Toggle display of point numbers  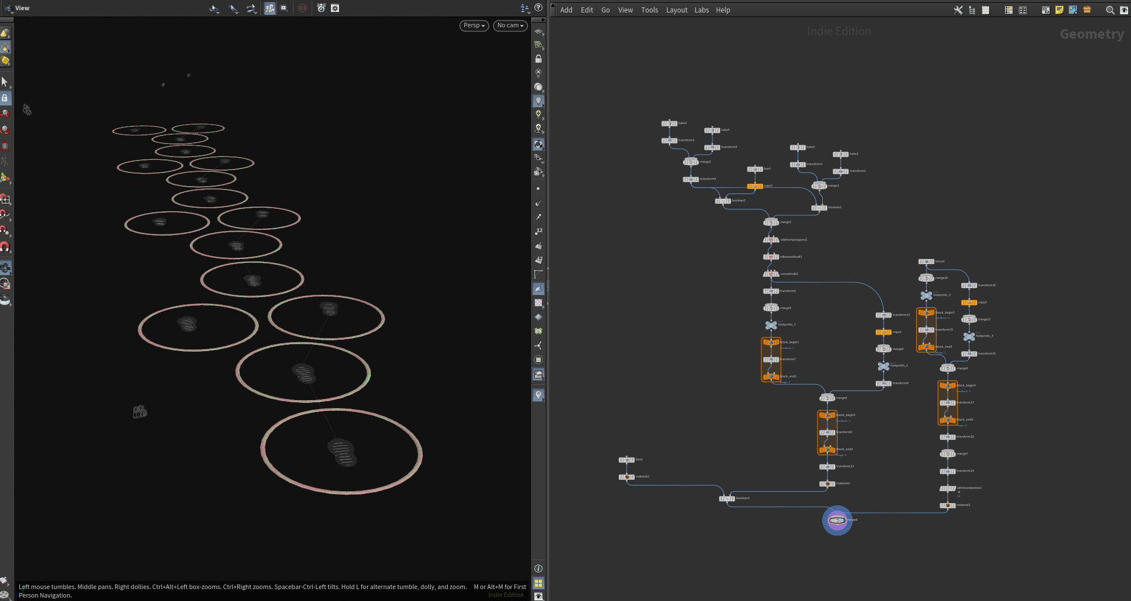click(x=538, y=231)
